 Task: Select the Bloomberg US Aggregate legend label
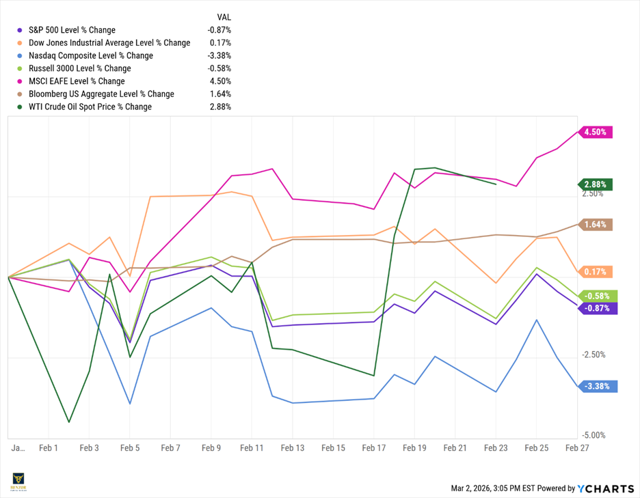pos(100,94)
